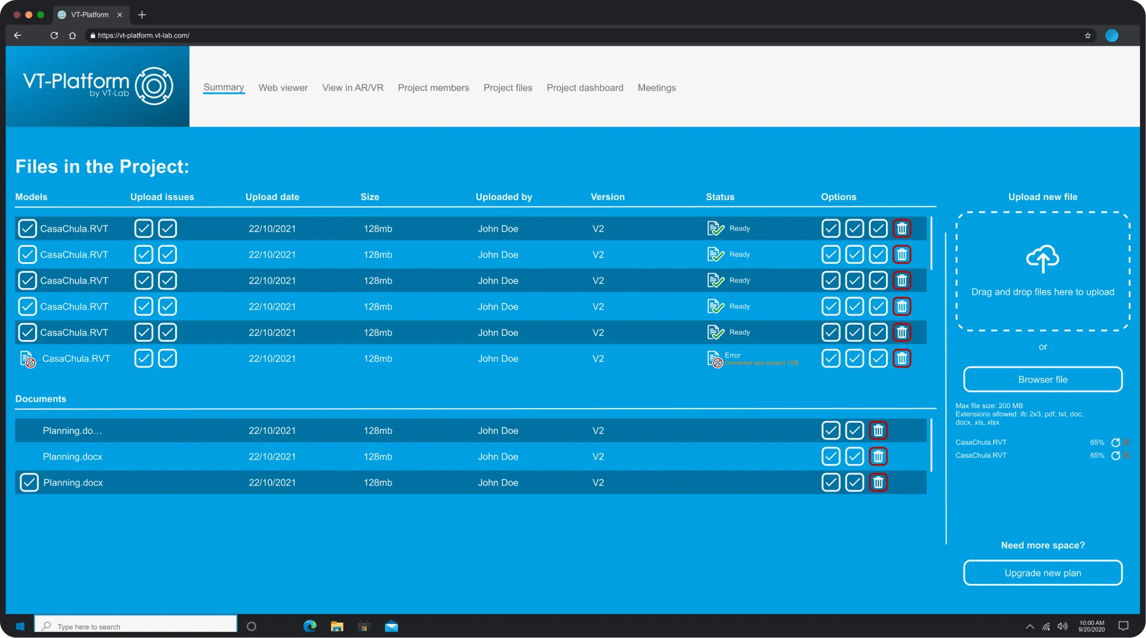The width and height of the screenshot is (1146, 638).
Task: Open the Meetings tab
Action: [656, 88]
